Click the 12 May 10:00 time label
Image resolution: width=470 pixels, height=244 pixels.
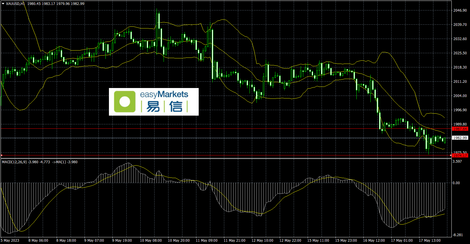click(263, 241)
